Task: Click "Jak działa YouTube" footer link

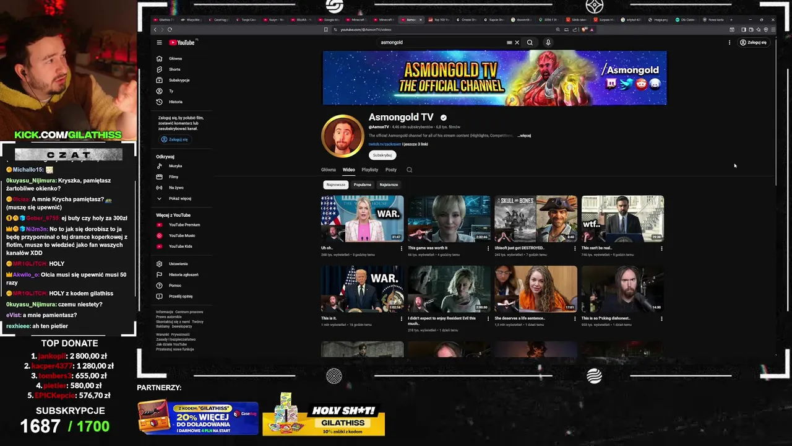Action: pyautogui.click(x=171, y=344)
